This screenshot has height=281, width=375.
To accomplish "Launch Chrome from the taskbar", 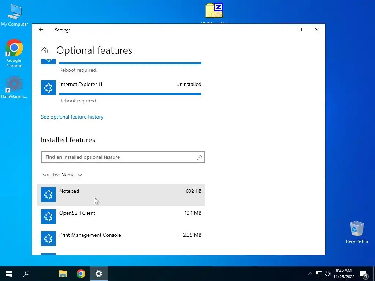I will [x=81, y=274].
